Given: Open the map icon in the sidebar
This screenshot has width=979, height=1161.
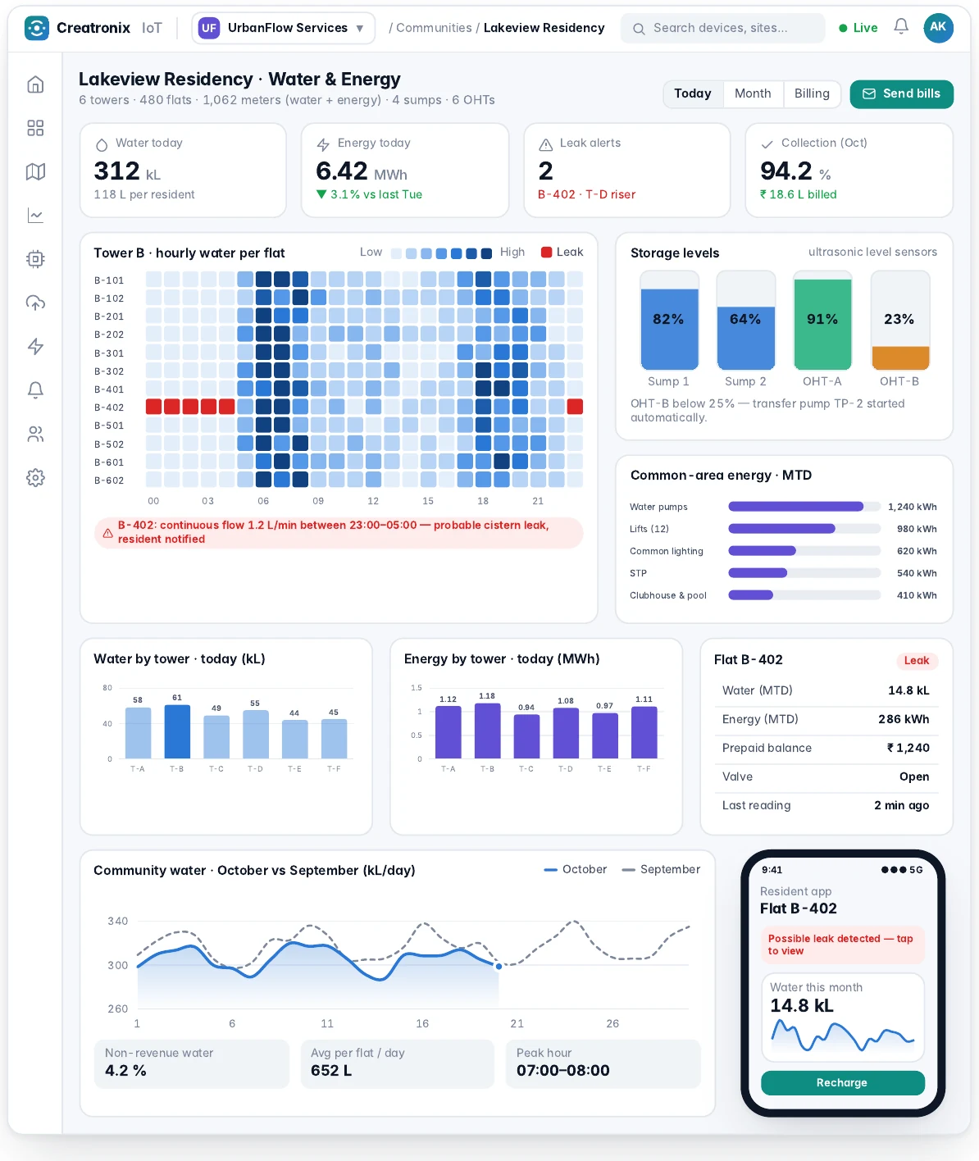Looking at the screenshot, I should [x=35, y=171].
